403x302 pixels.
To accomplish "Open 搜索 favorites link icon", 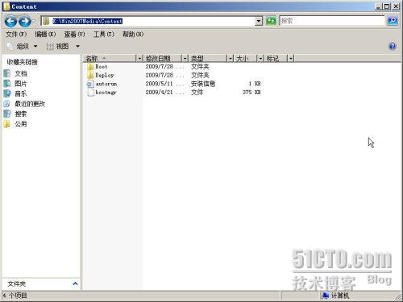I will click(x=7, y=114).
